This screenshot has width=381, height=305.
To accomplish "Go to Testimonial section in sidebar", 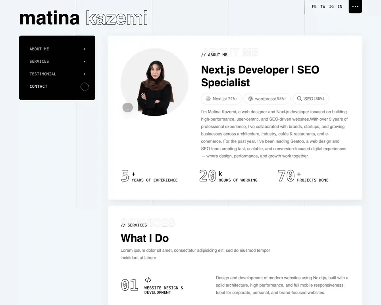I will click(43, 74).
